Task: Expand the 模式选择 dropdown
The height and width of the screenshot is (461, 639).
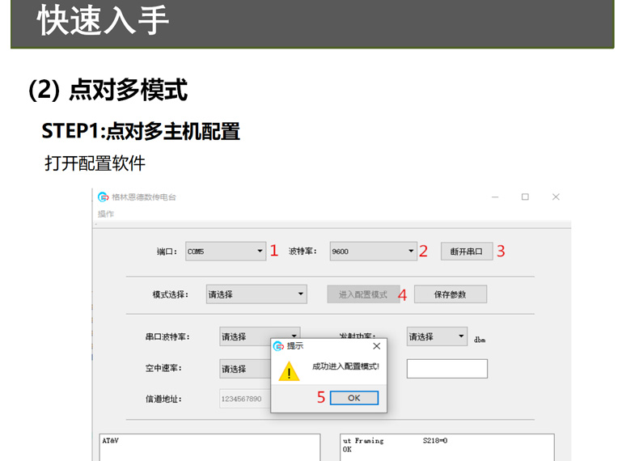Action: (256, 294)
